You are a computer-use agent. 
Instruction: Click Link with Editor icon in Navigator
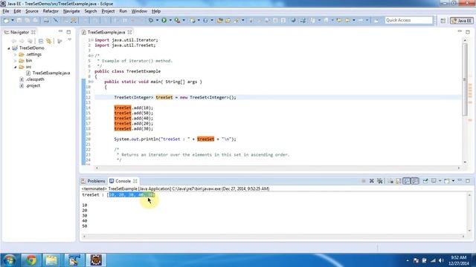click(x=48, y=41)
